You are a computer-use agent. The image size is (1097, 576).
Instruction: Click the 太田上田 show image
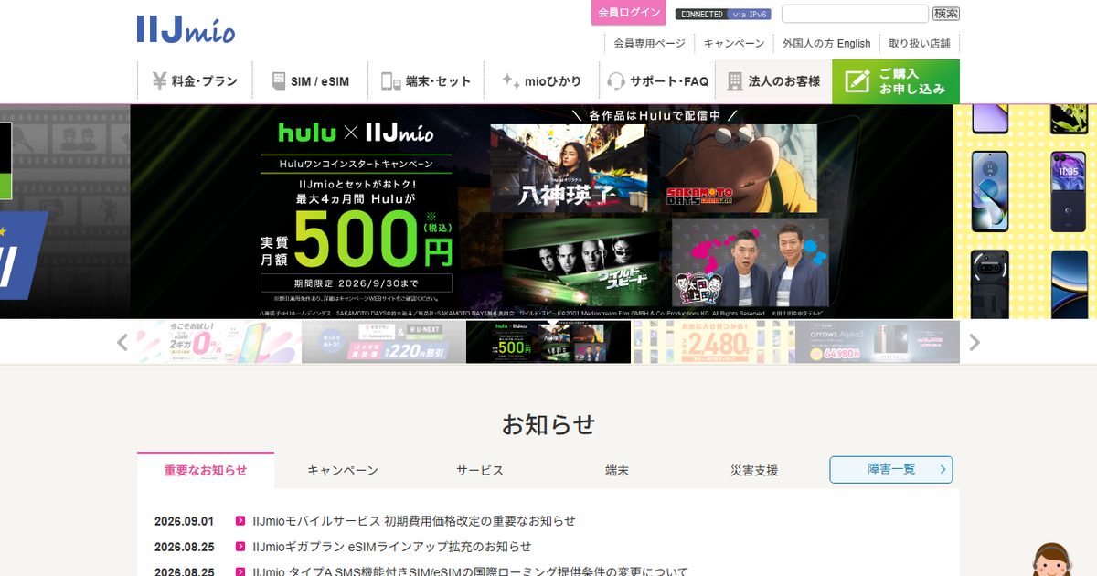(x=751, y=261)
